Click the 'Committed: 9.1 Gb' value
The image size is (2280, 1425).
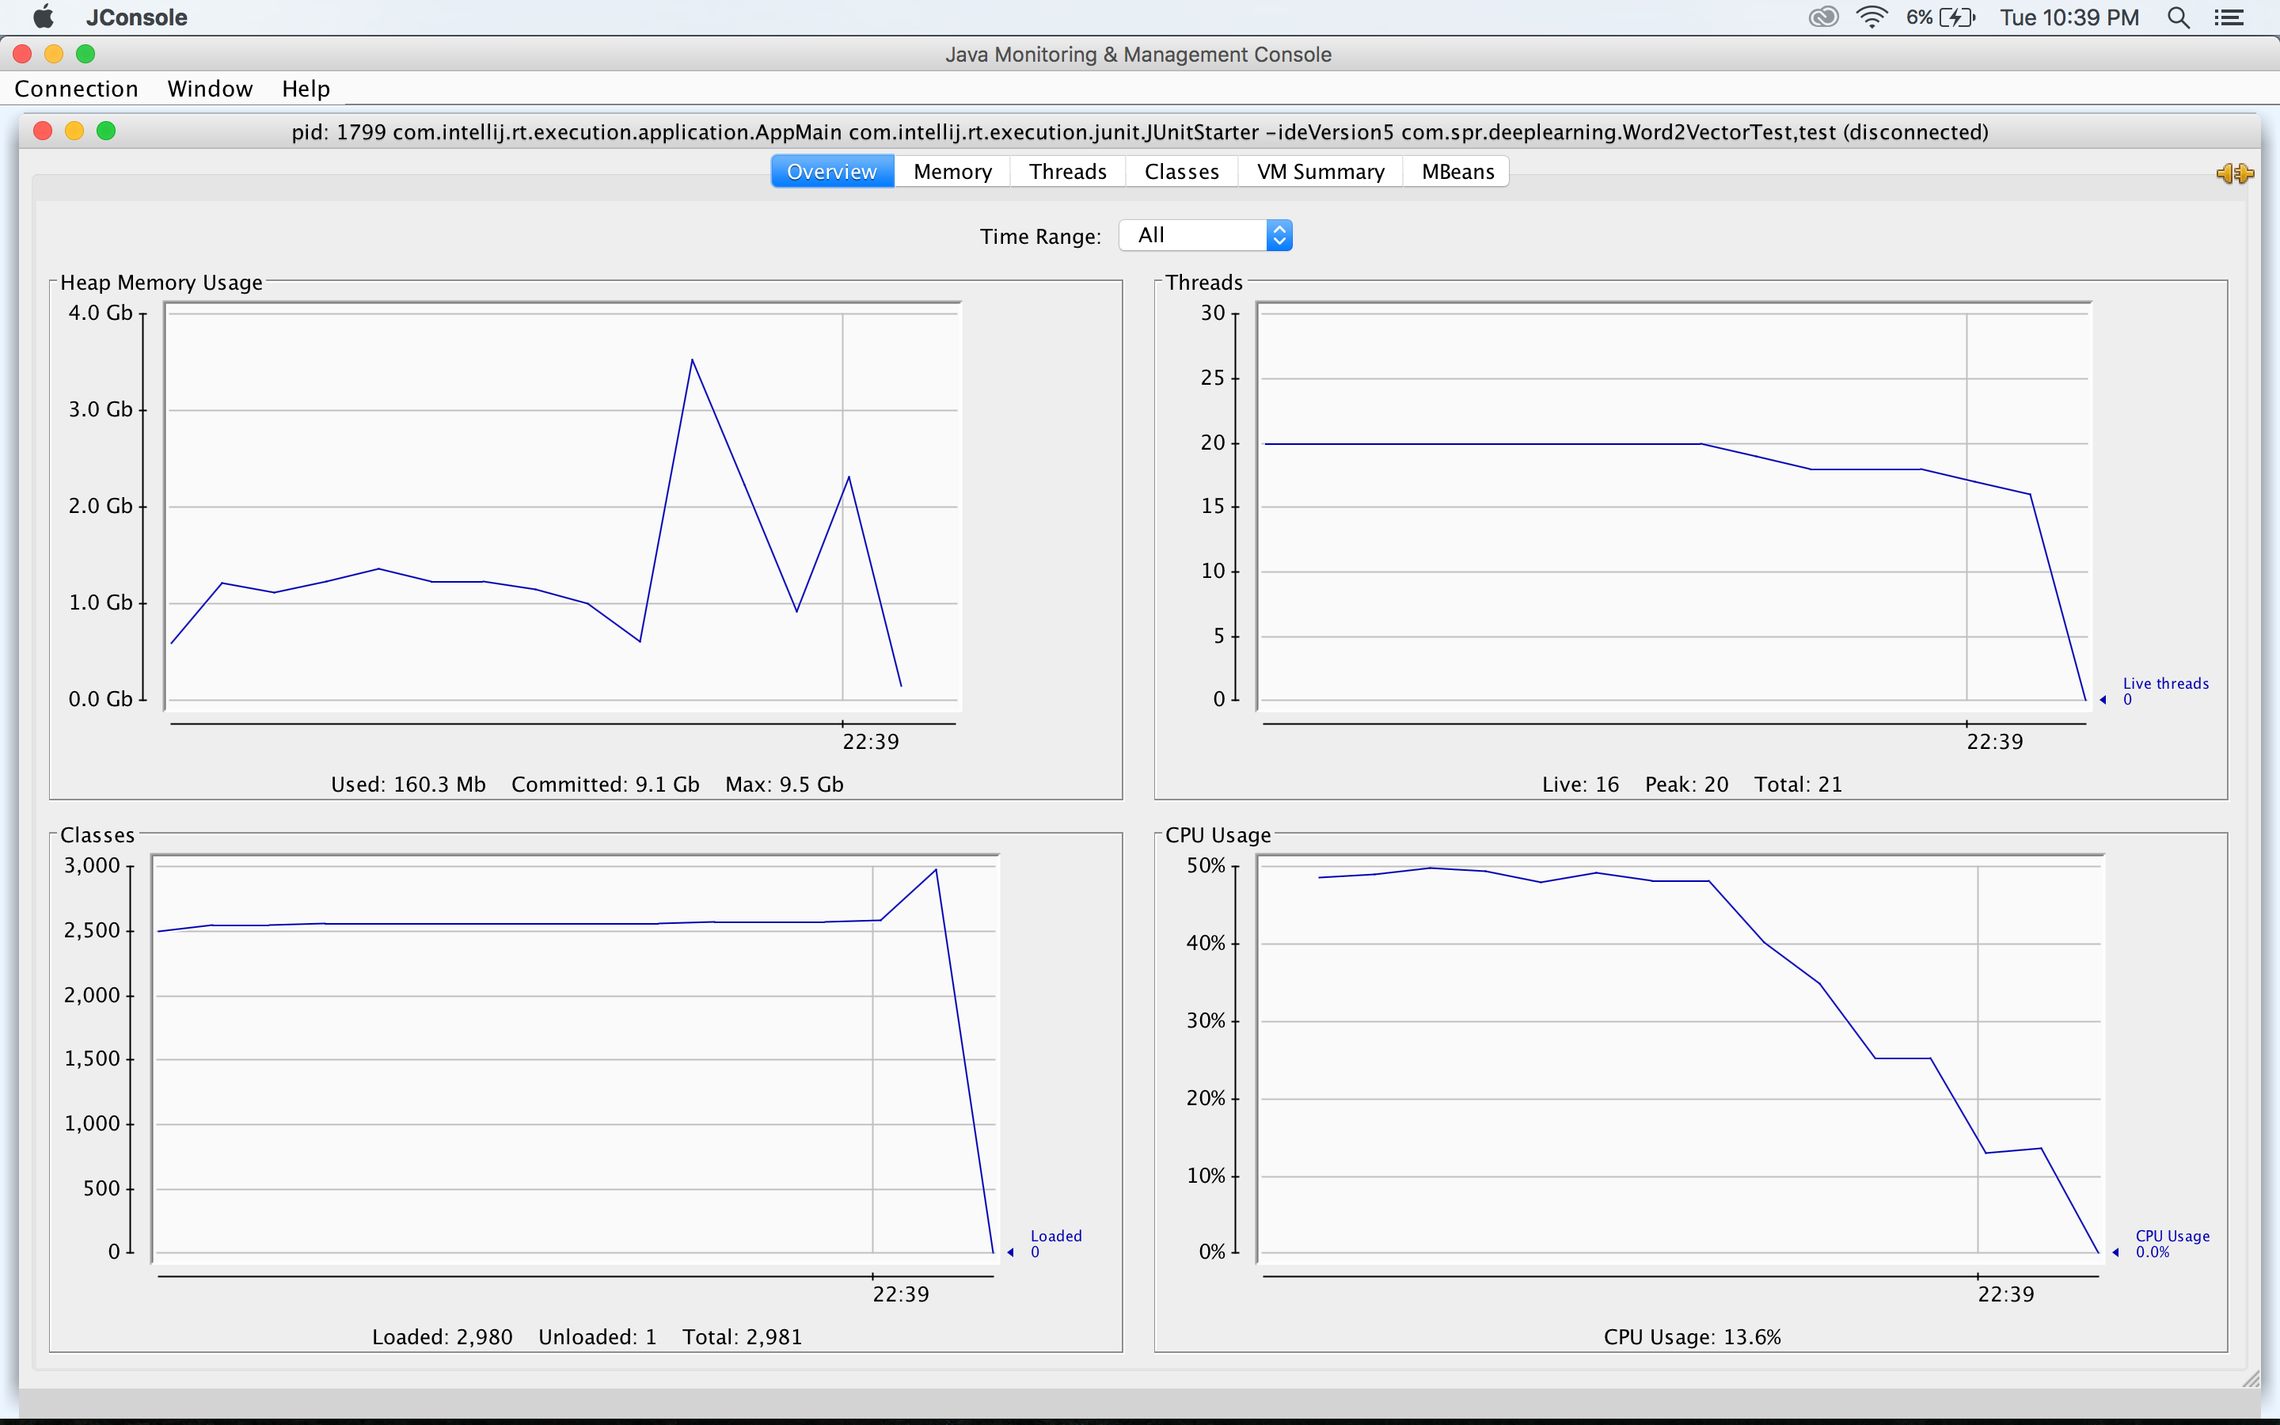point(605,784)
